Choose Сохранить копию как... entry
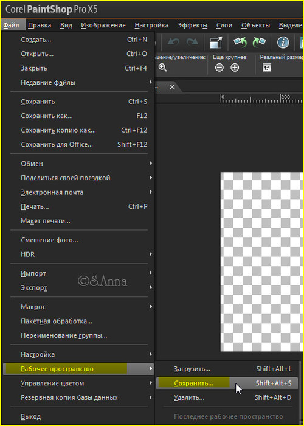The width and height of the screenshot is (304, 426). (78, 130)
